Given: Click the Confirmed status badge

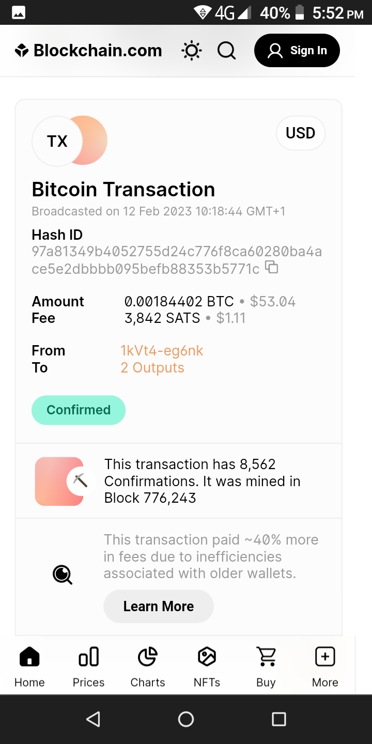Looking at the screenshot, I should coord(79,410).
